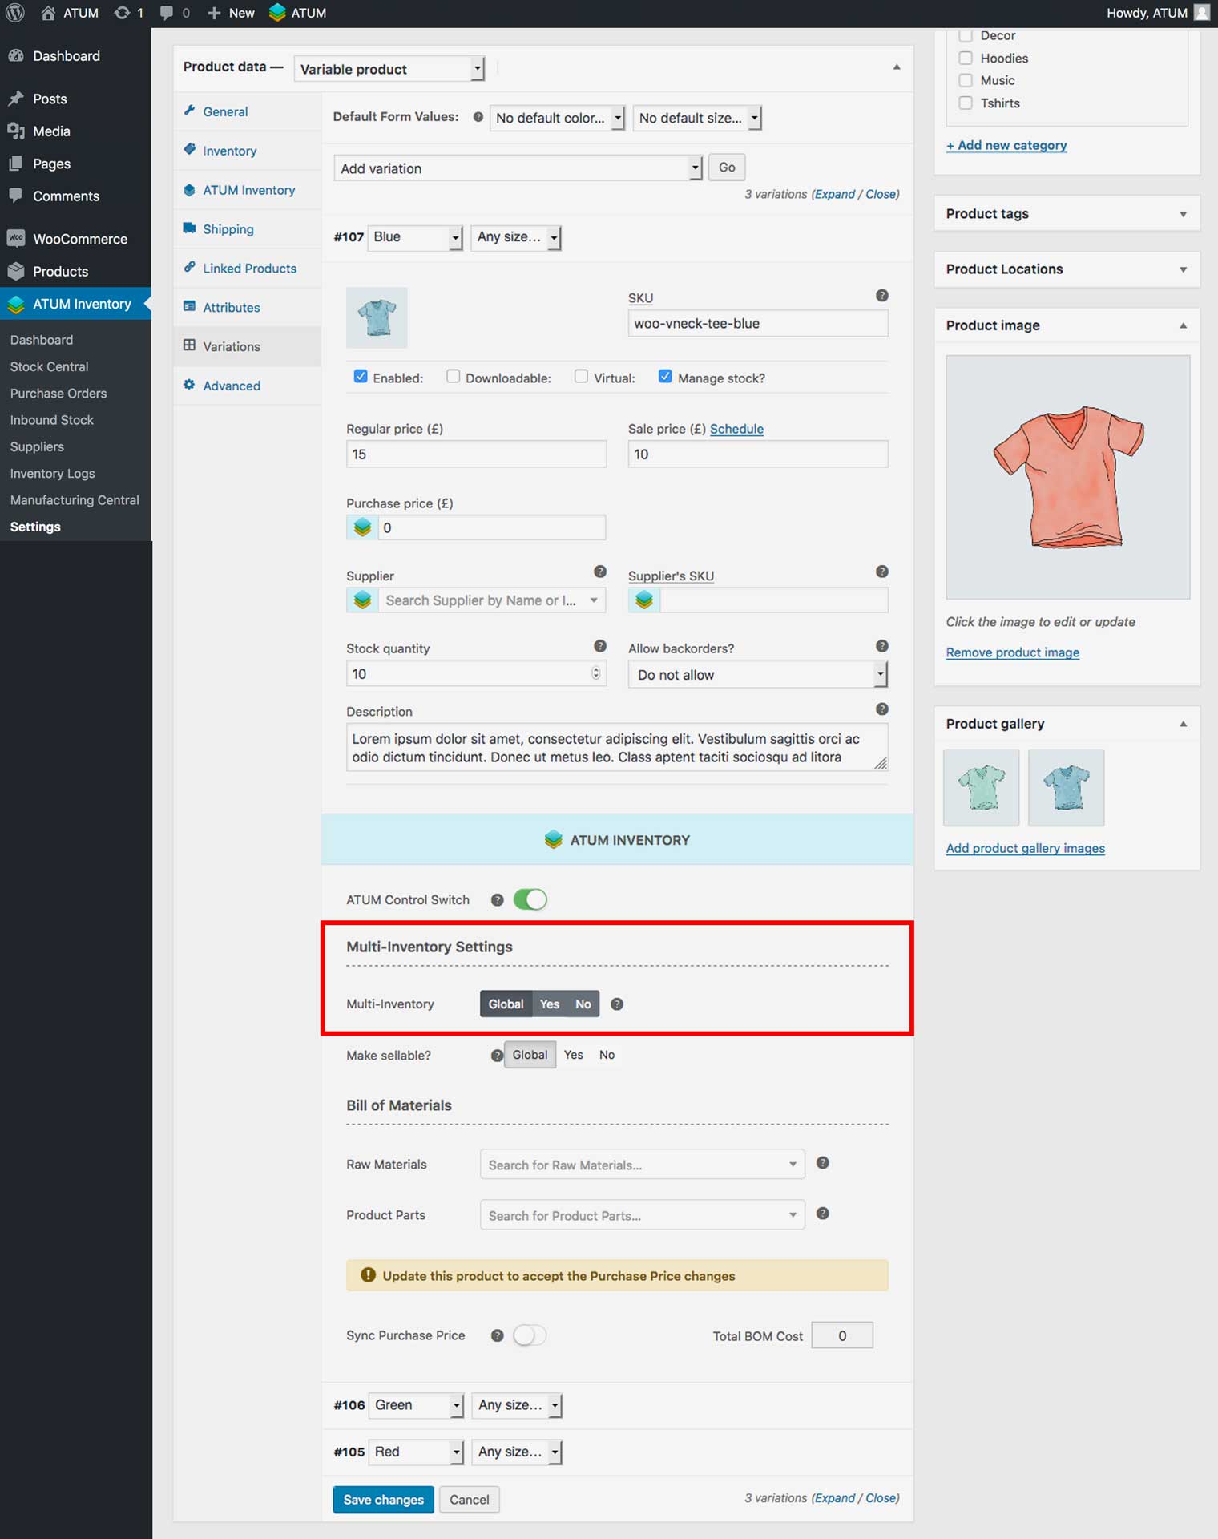Uncheck the Manage stock checkbox
The width and height of the screenshot is (1218, 1539).
[665, 377]
